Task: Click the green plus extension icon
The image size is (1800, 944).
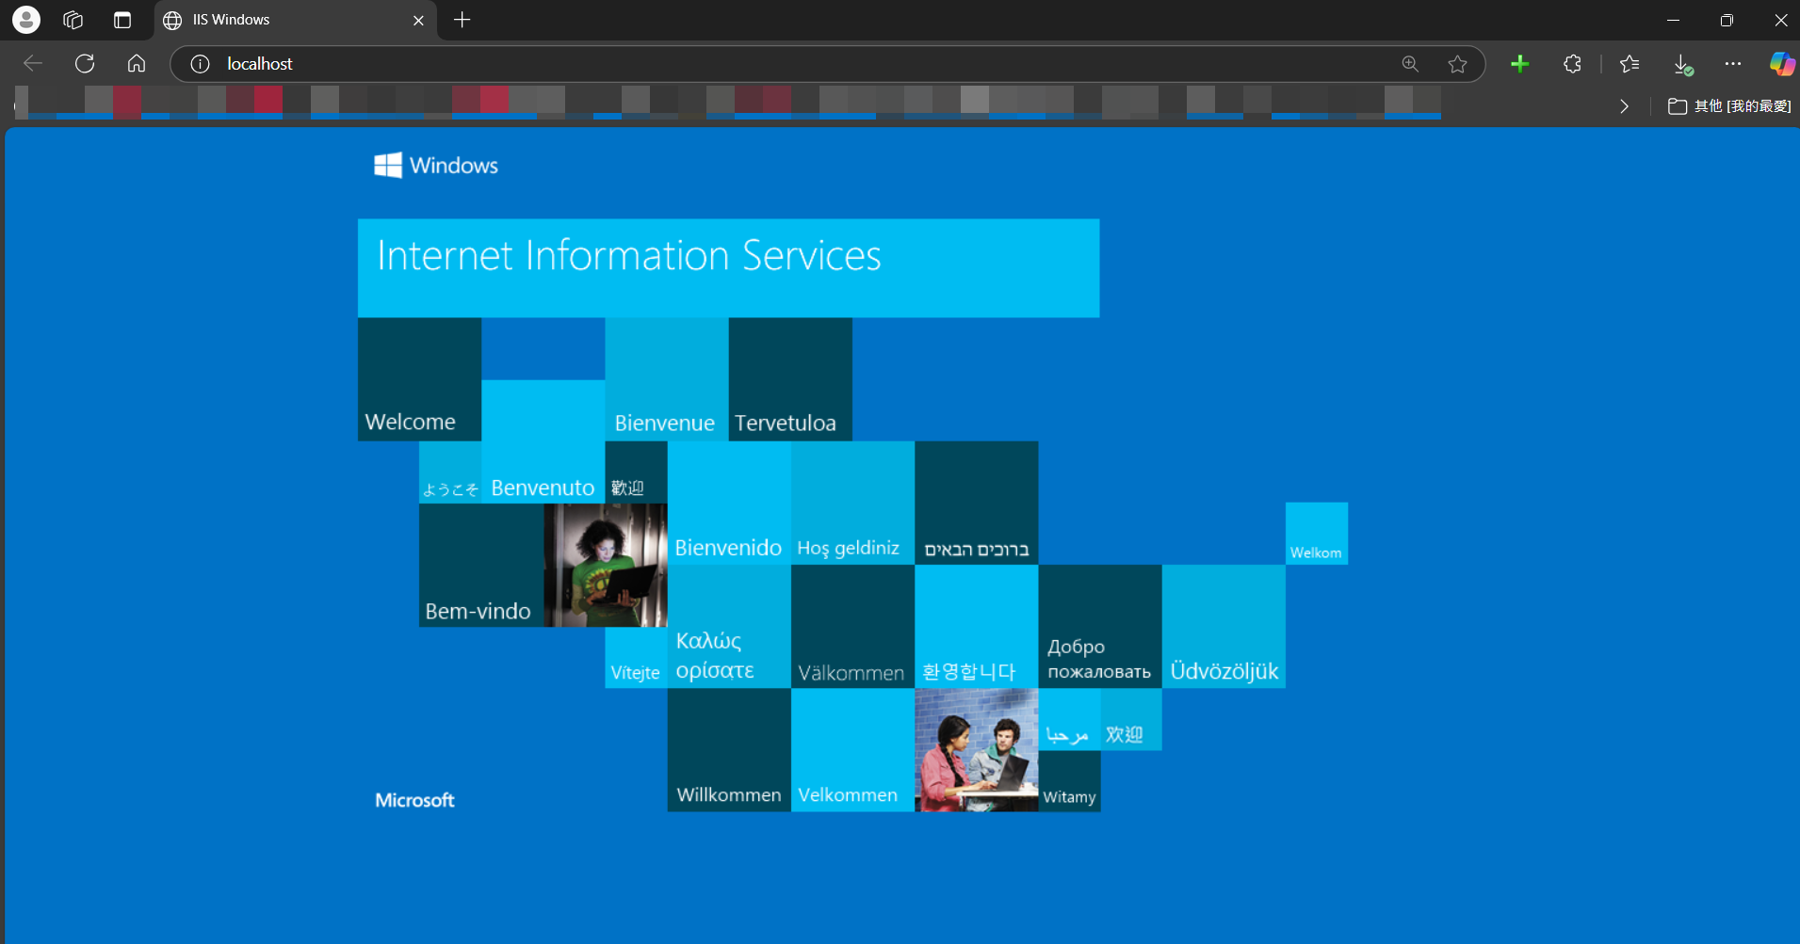Action: click(1519, 63)
